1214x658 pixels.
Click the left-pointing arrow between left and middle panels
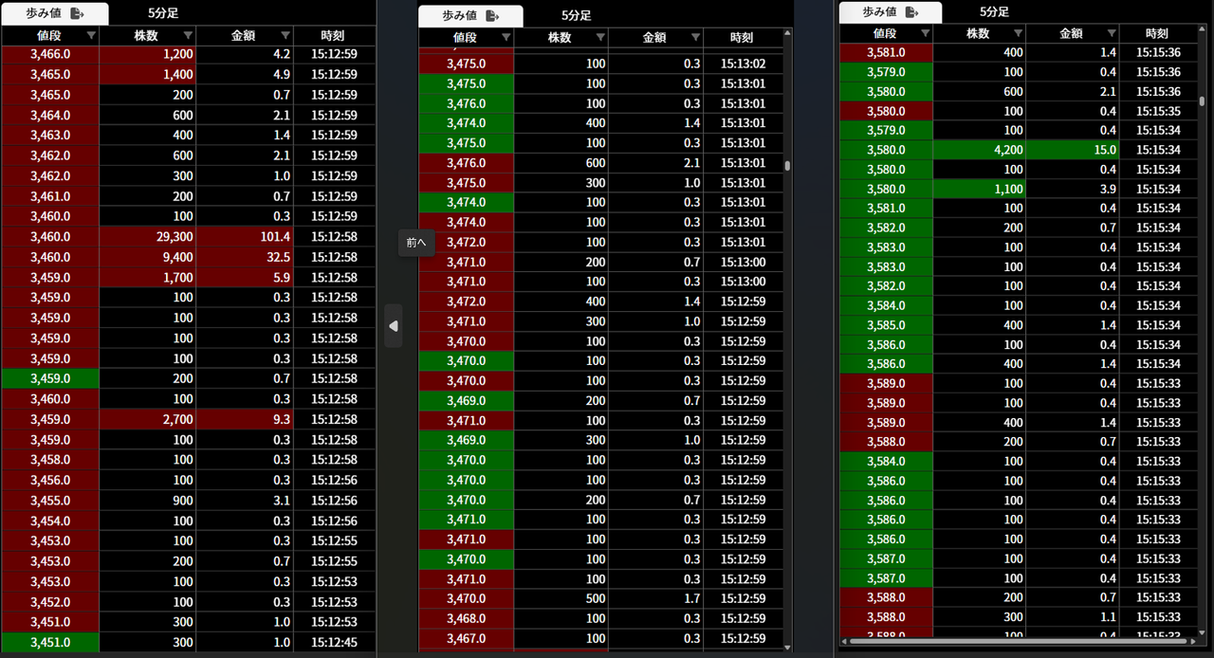[394, 326]
